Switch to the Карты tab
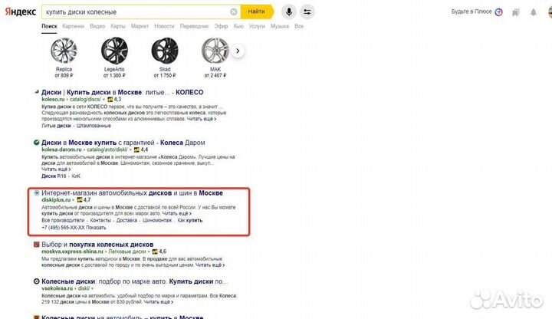Viewport: 552px width, 319px height. point(118,26)
